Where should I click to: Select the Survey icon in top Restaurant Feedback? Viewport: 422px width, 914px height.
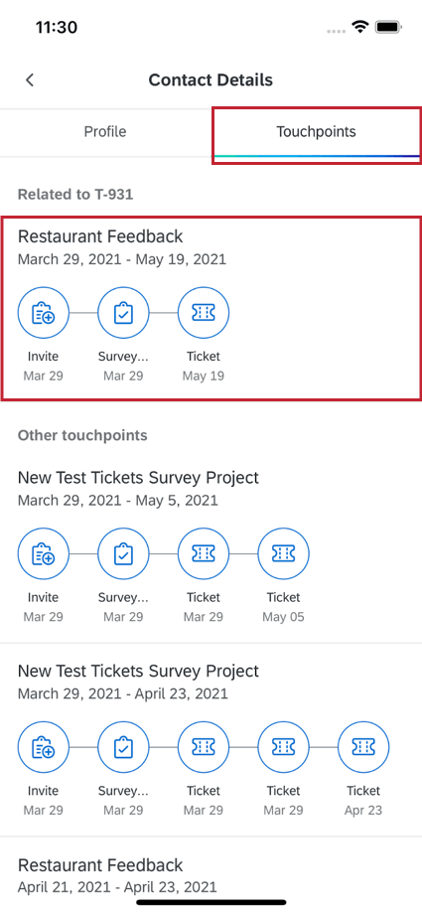pos(123,313)
